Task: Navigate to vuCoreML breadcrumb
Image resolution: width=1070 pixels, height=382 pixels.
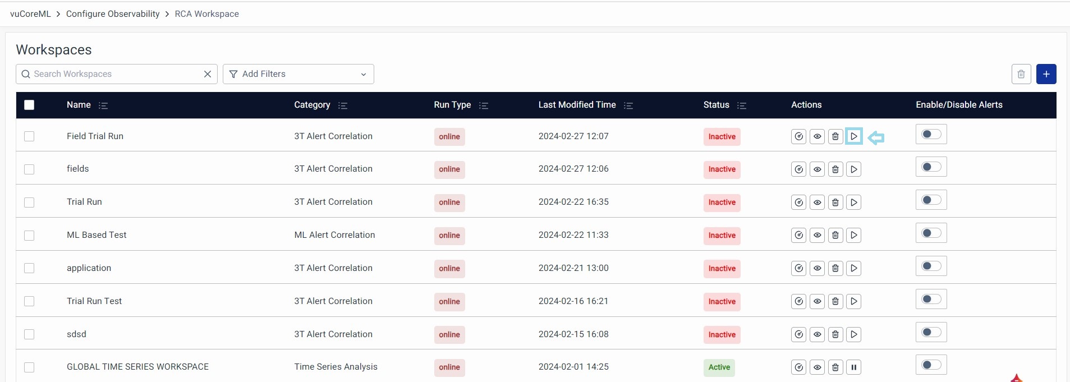Action: pos(30,14)
